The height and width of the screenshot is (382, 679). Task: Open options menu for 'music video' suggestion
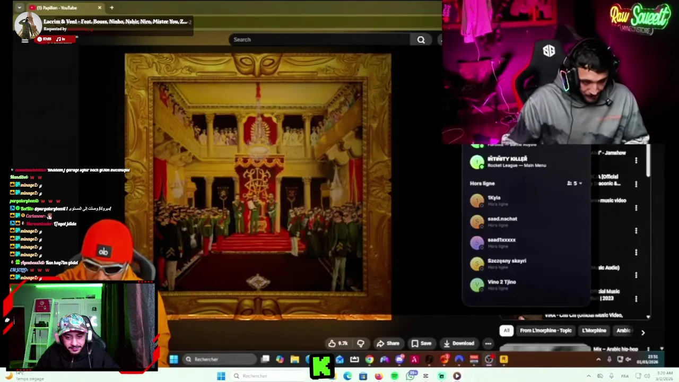[x=636, y=207]
